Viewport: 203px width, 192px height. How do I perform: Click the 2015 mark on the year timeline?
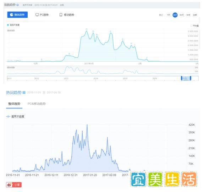point(125,78)
